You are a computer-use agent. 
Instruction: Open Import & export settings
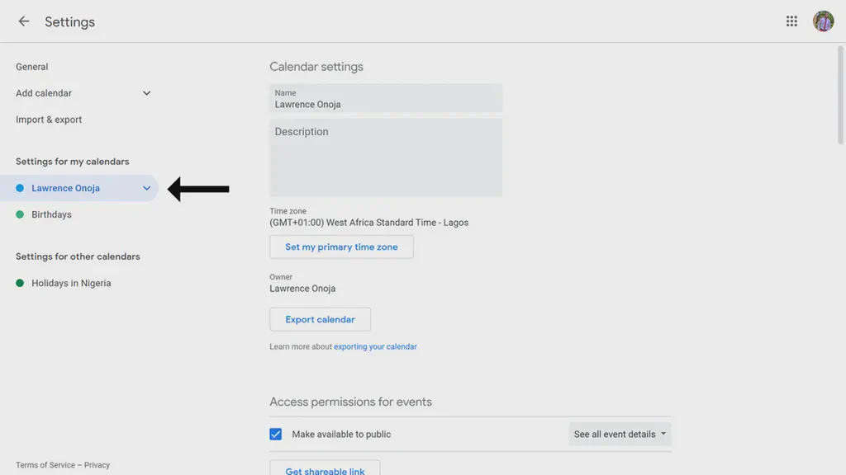click(x=48, y=119)
